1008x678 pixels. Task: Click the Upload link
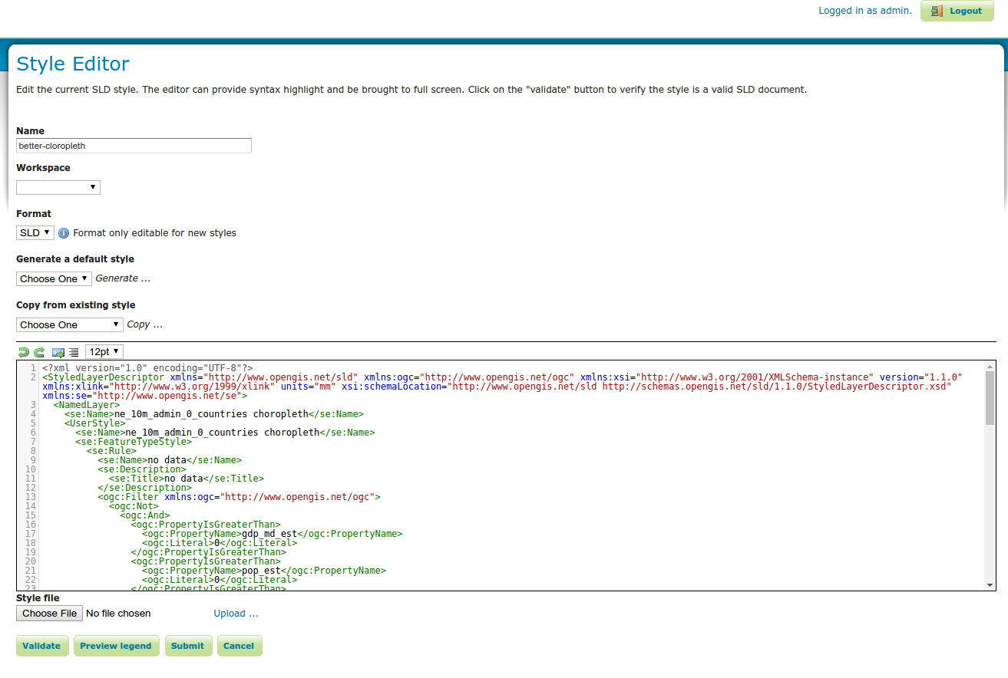236,613
